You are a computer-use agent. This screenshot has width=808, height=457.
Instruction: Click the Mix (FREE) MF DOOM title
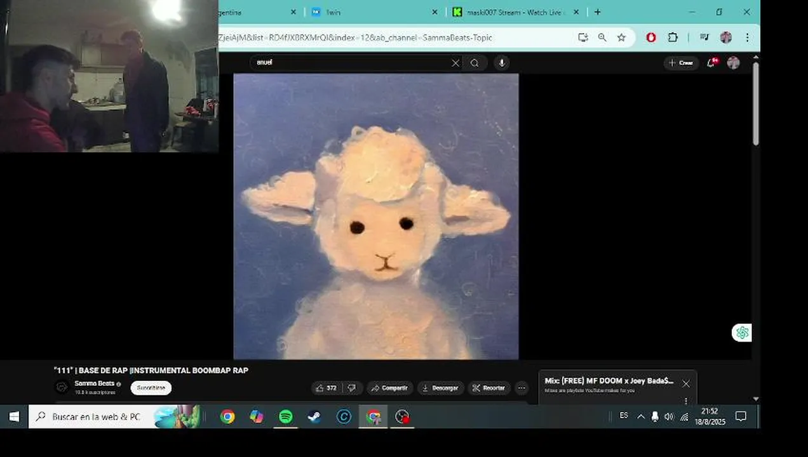pos(609,381)
